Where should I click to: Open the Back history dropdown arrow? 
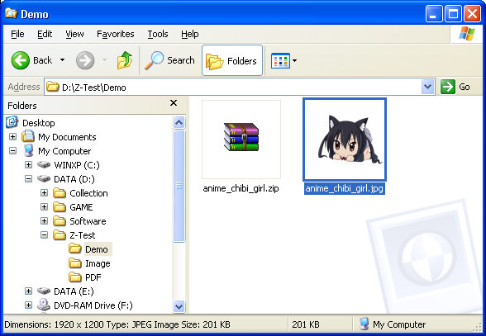[62, 60]
